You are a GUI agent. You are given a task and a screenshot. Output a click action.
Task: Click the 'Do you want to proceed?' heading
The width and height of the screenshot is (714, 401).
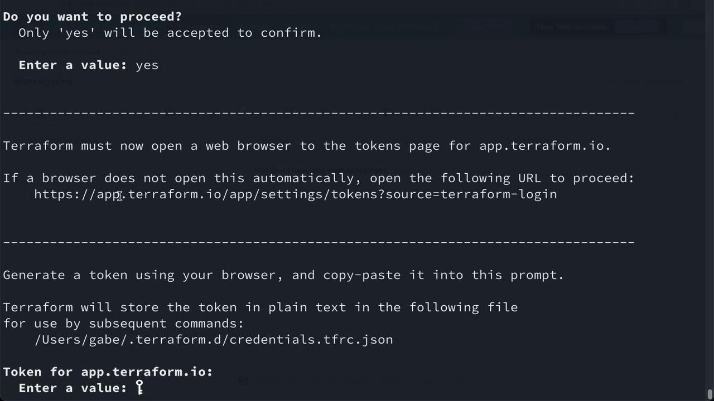[93, 17]
